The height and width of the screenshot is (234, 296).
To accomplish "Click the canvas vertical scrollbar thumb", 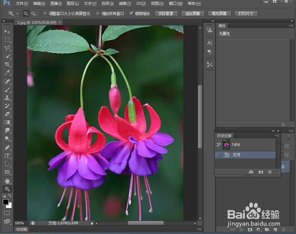I will point(200,117).
